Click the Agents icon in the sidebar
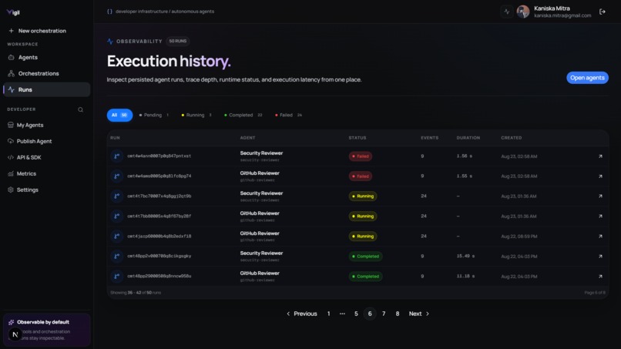Screen dimensions: 621x349 (11, 58)
